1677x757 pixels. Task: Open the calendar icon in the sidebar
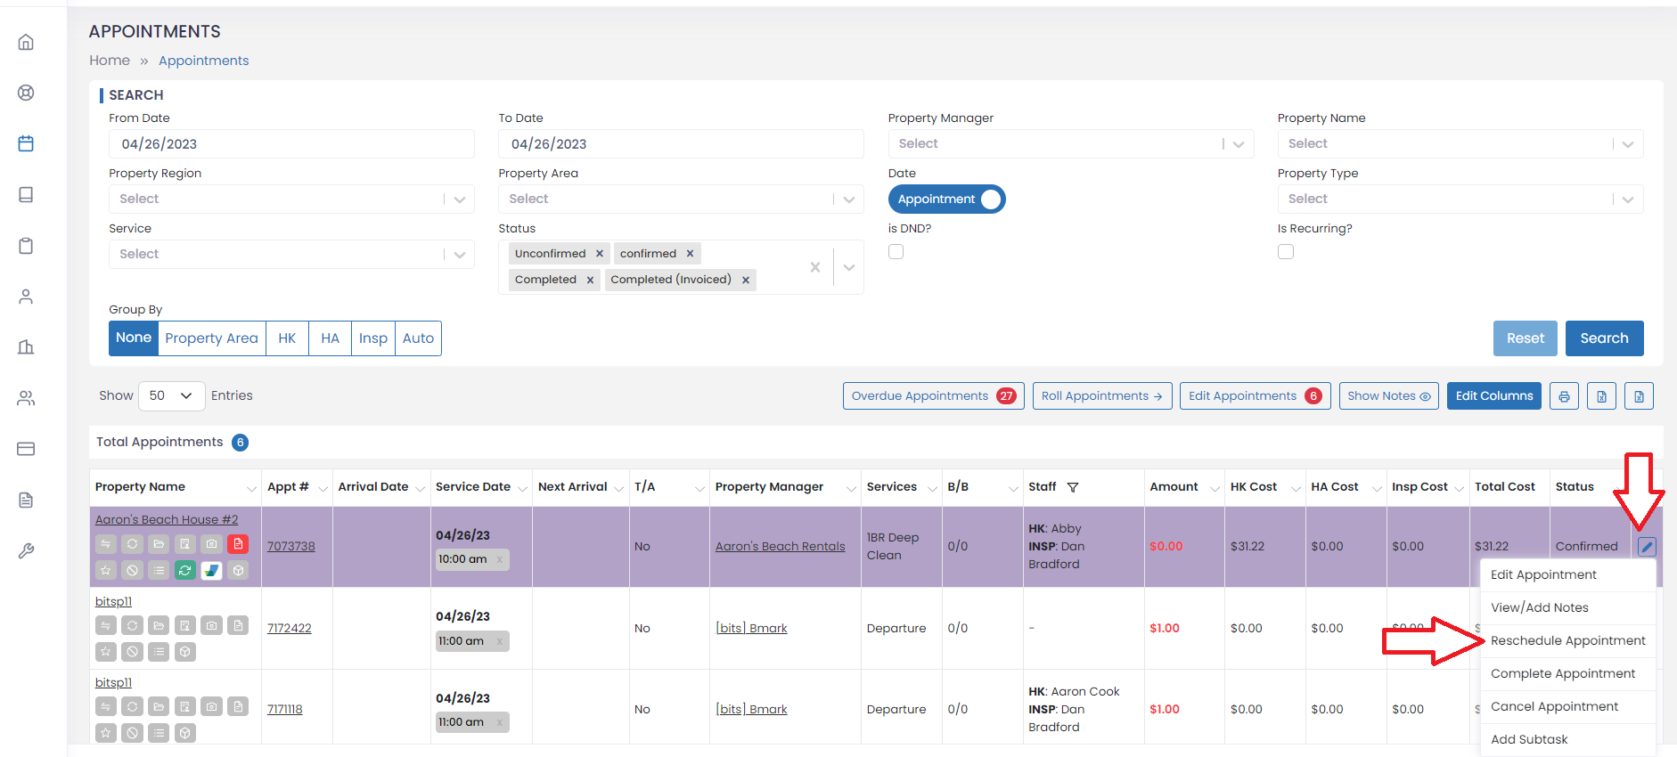point(26,143)
